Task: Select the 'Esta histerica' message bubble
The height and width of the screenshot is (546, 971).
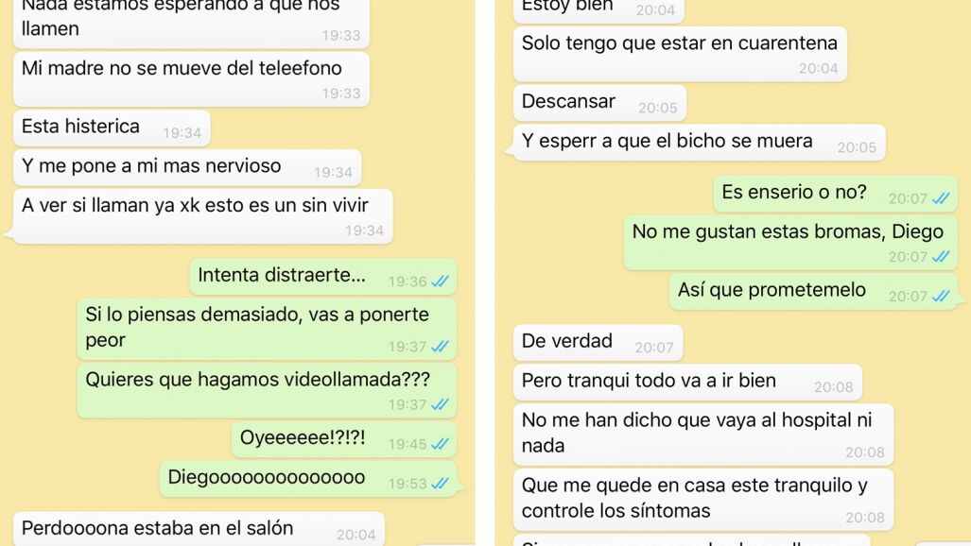Action: click(112, 128)
